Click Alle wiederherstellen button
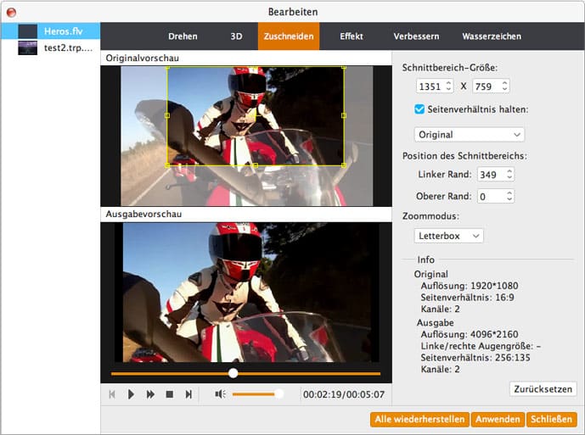The image size is (585, 435). click(419, 419)
